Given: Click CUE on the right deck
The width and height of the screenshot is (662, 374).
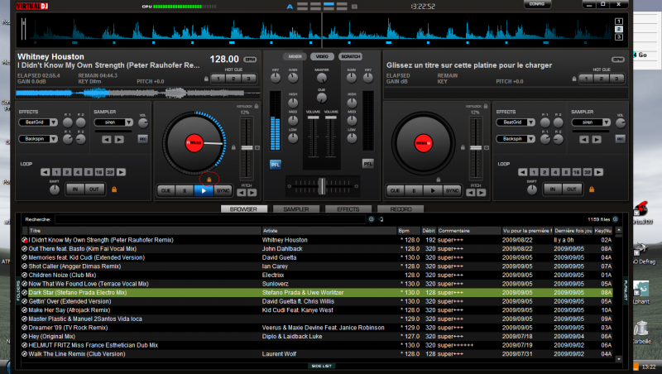Looking at the screenshot, I should coord(396,191).
